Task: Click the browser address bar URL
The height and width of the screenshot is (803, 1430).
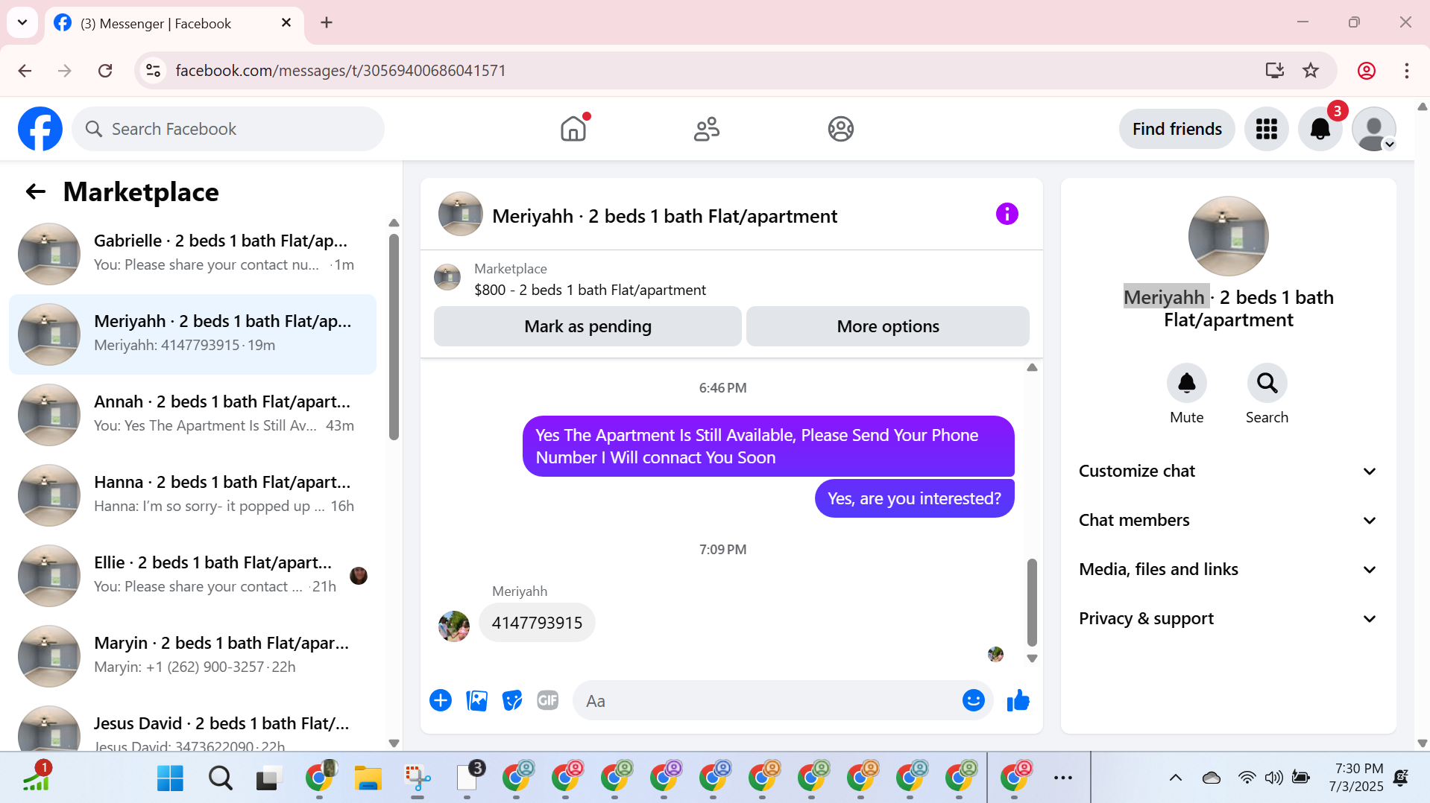Action: (341, 71)
